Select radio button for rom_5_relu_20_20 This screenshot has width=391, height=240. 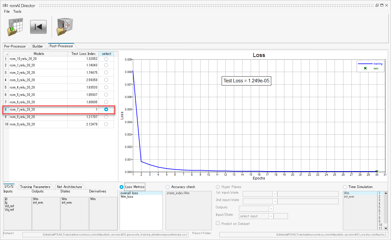106,95
